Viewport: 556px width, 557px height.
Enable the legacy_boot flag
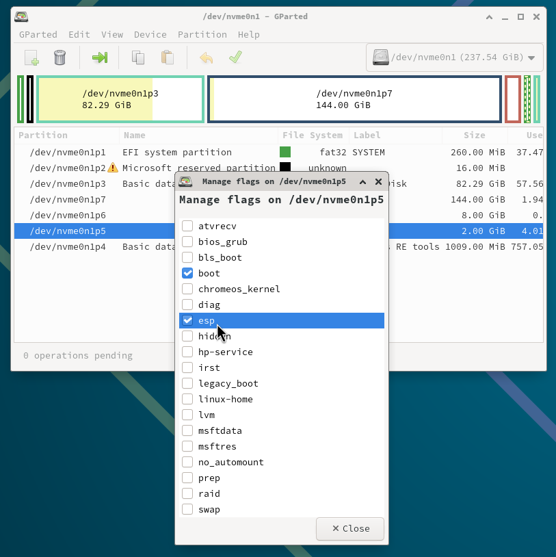[187, 383]
